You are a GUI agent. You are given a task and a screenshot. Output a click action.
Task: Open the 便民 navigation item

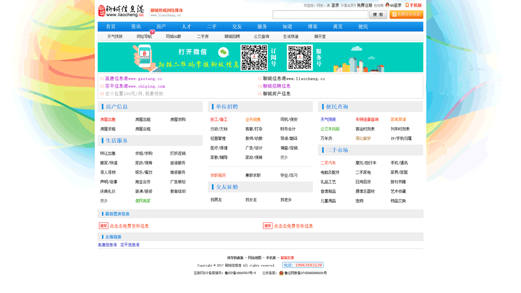(x=363, y=27)
